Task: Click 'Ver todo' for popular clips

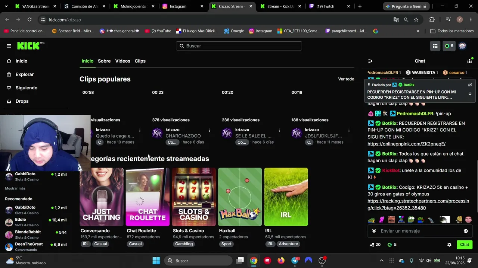Action: click(346, 79)
